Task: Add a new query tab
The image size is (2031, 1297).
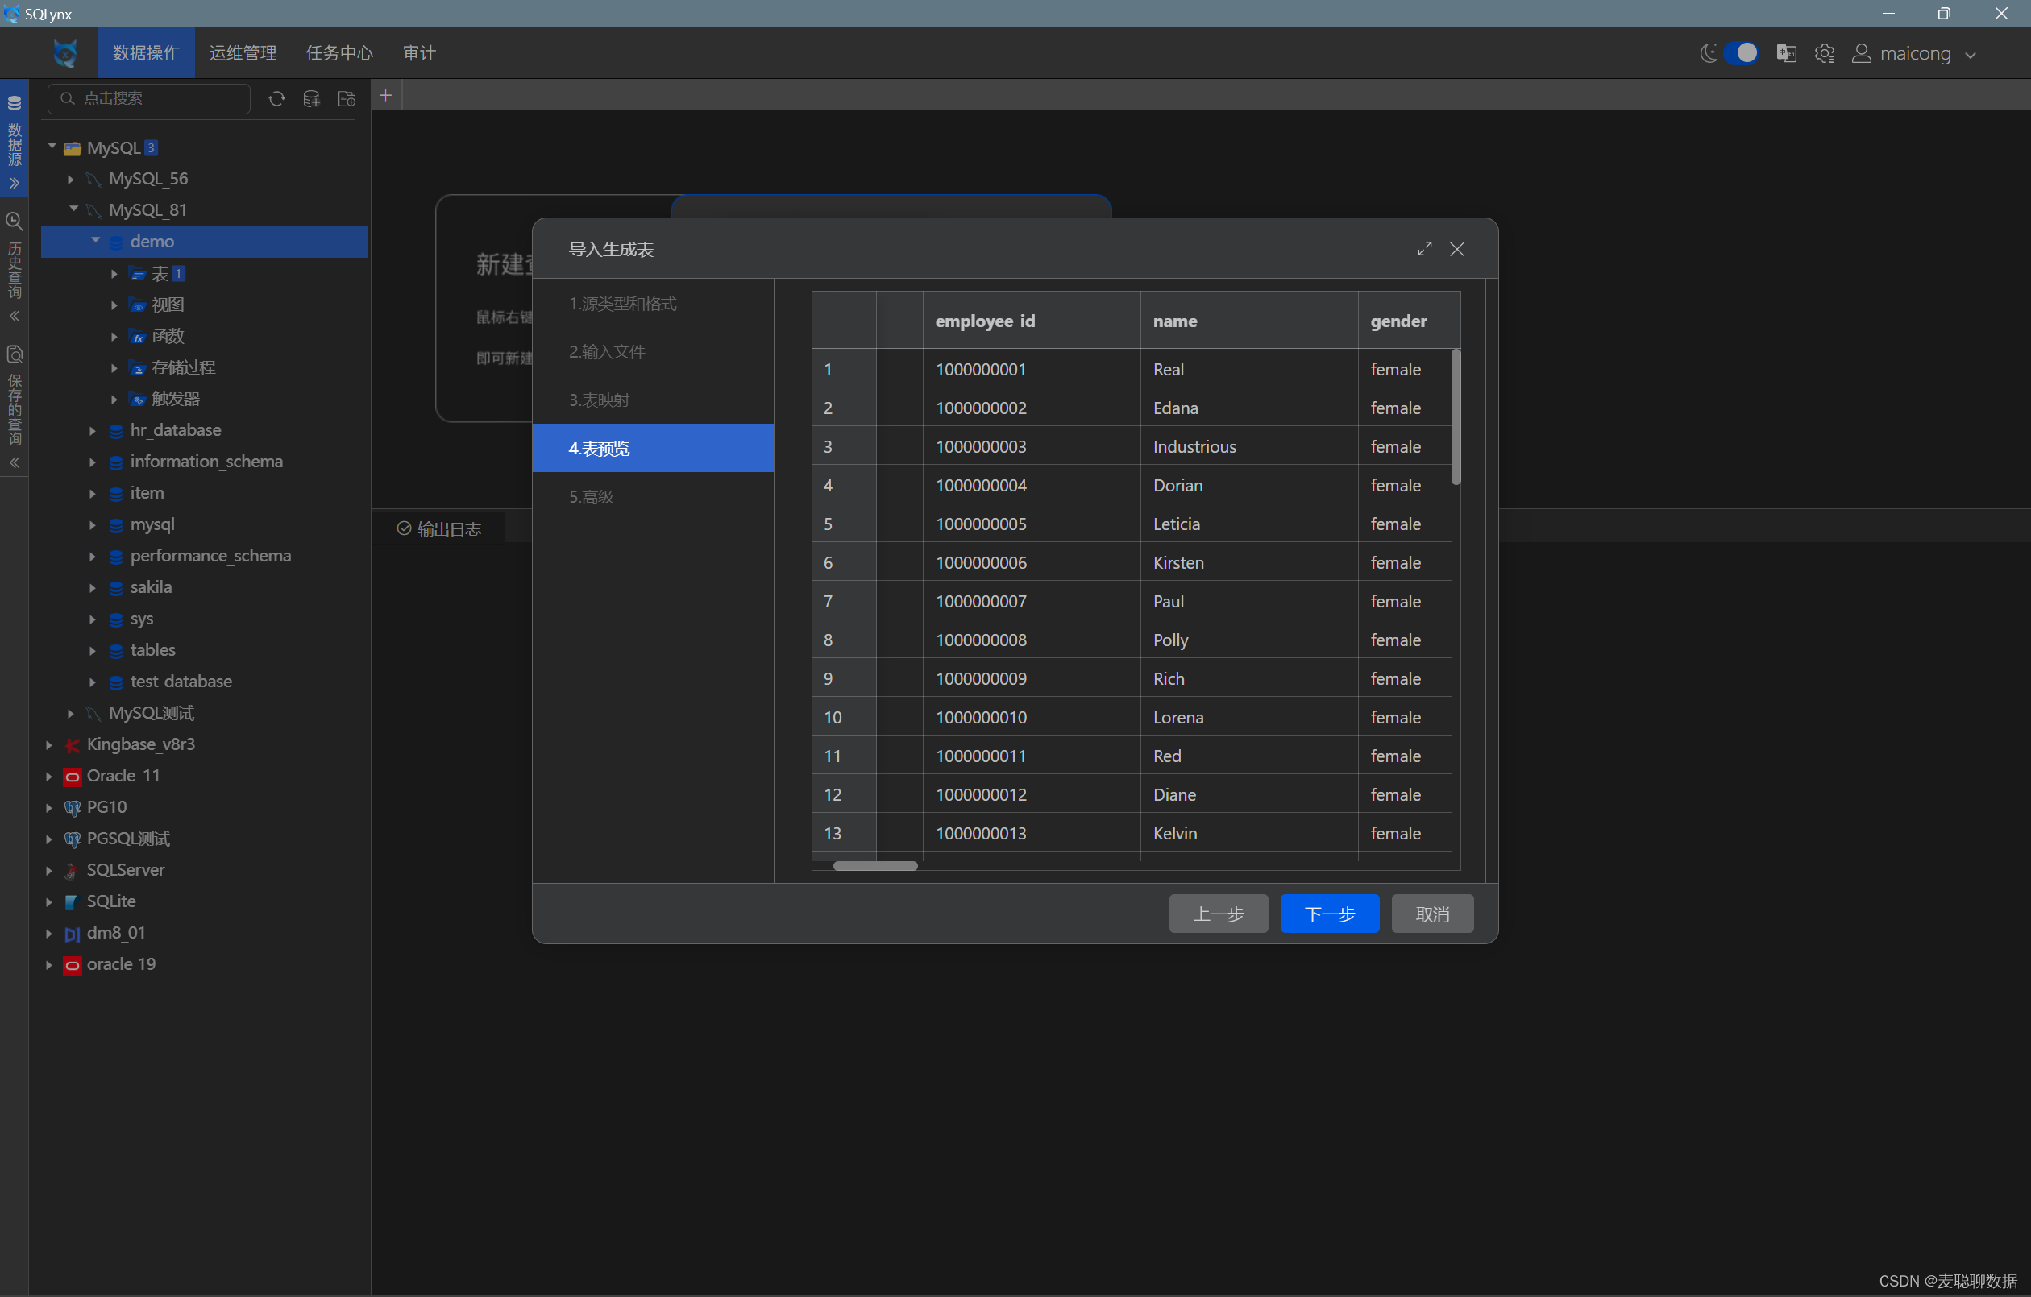Action: point(385,95)
